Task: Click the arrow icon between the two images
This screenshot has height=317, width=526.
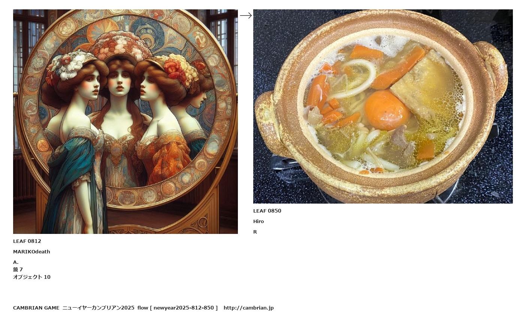Action: 246,15
